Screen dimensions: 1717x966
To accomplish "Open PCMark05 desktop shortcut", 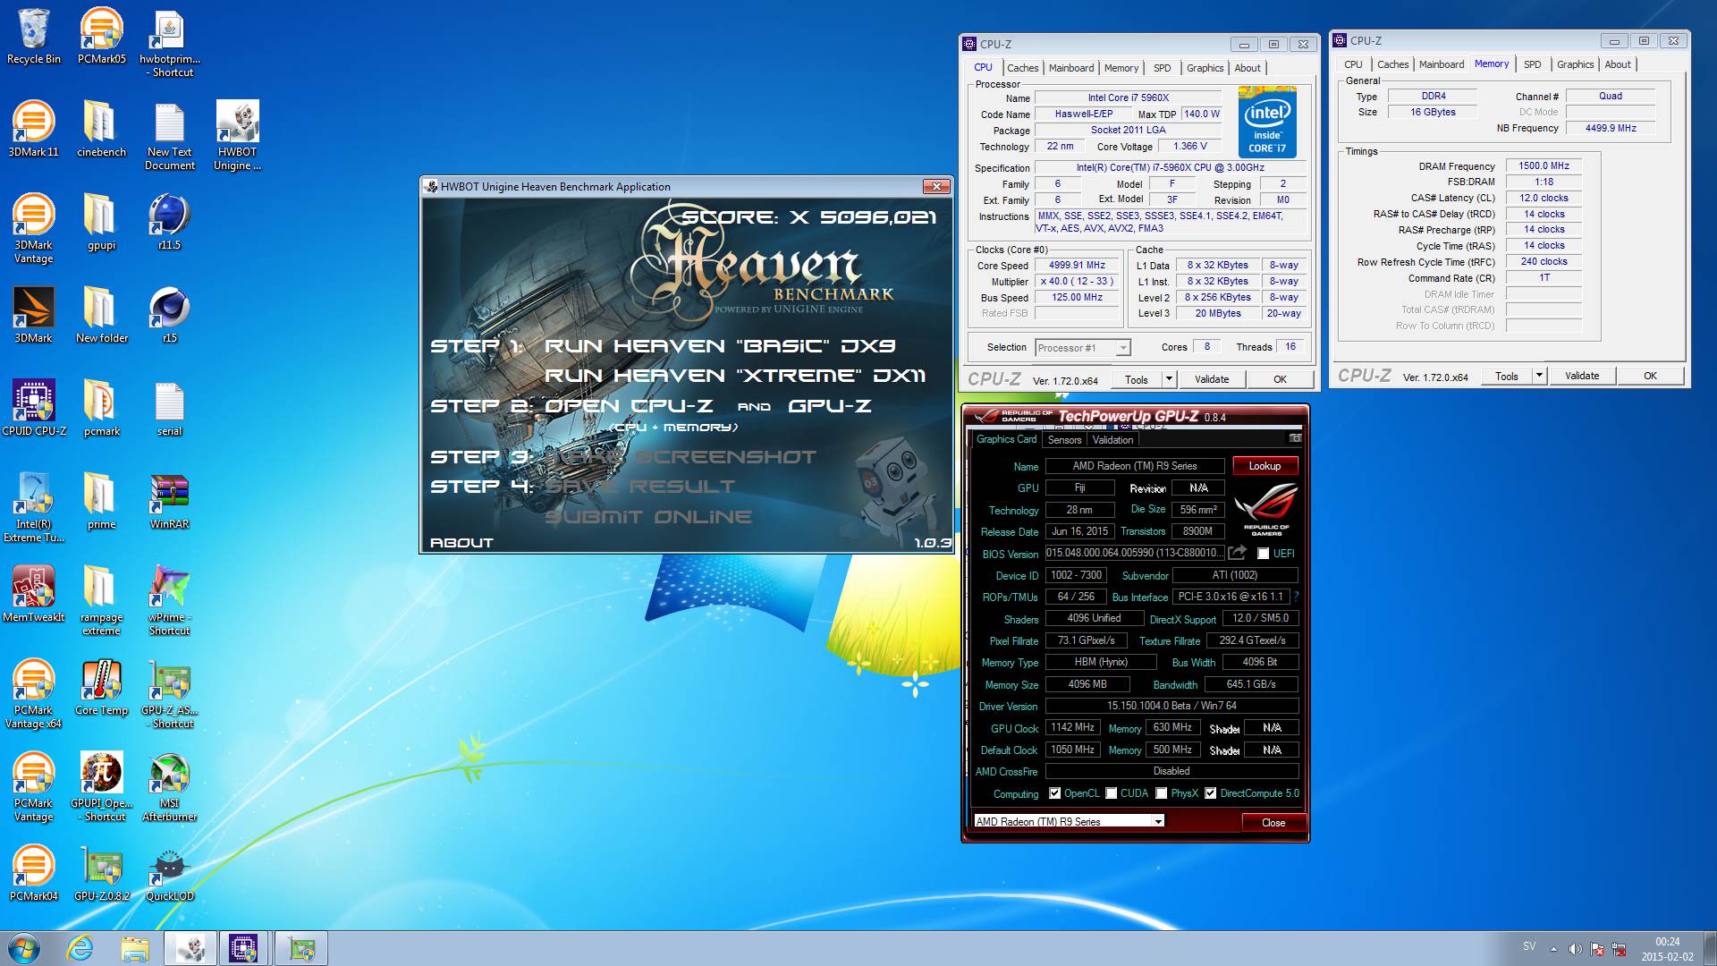I will [101, 36].
